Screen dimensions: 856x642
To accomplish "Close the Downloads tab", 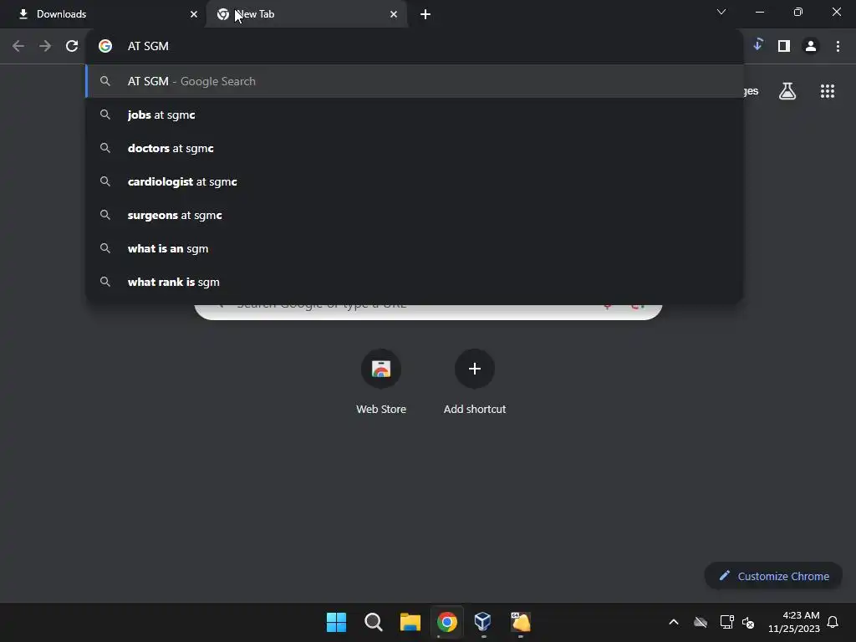I will pos(194,14).
